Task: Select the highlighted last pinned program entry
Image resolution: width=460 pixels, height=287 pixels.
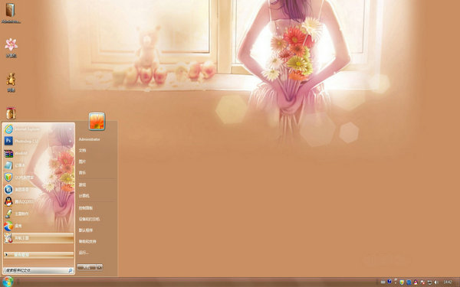Action: pos(38,238)
